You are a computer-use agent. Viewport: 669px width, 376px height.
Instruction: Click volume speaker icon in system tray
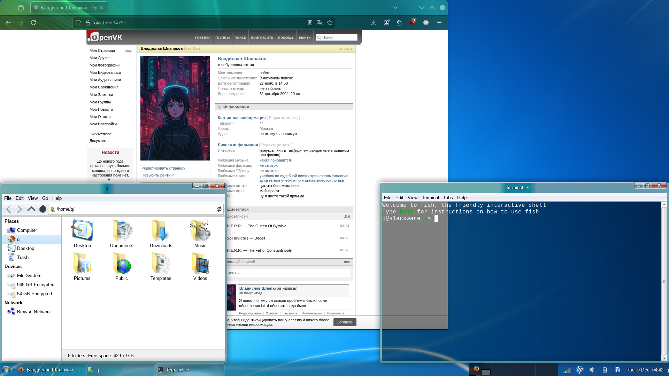(592, 370)
